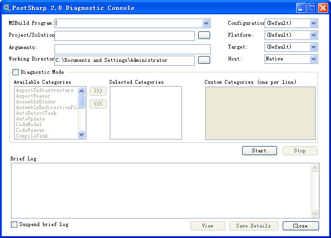Expand the Configuration dropdown

(x=313, y=23)
